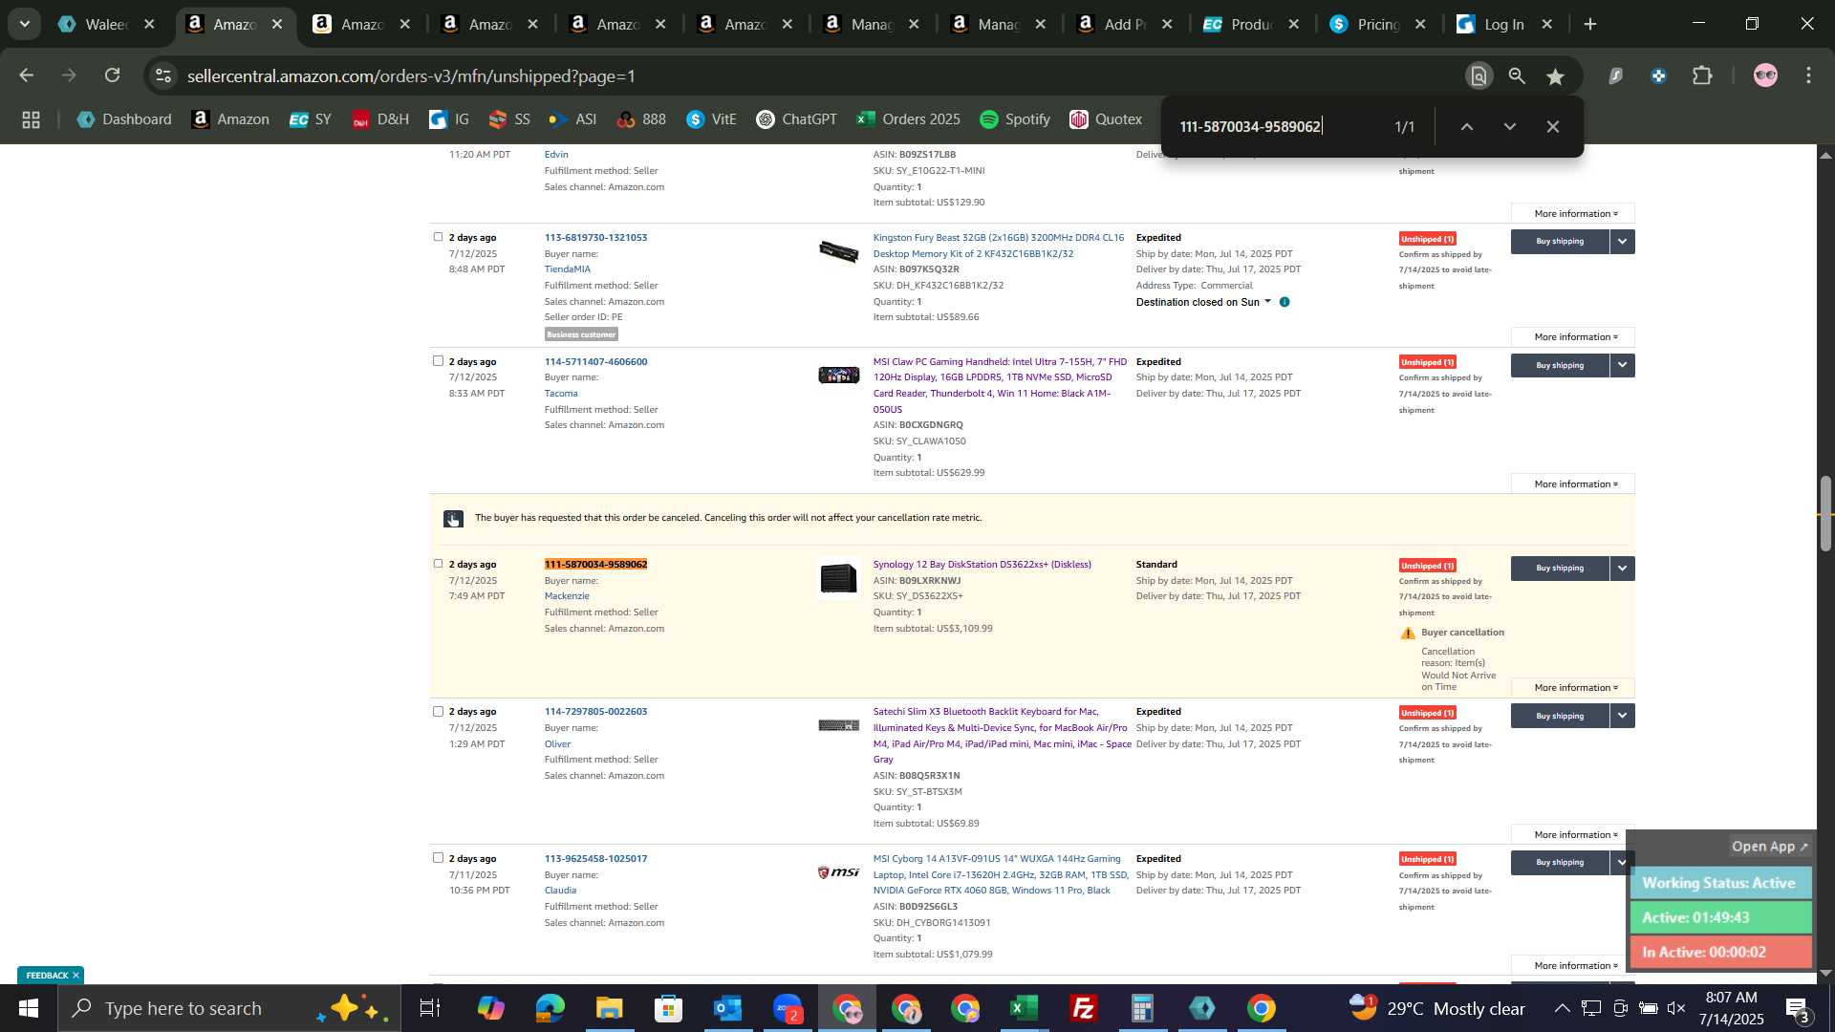1835x1032 pixels.
Task: Open the extensions puzzle icon
Action: click(1702, 75)
